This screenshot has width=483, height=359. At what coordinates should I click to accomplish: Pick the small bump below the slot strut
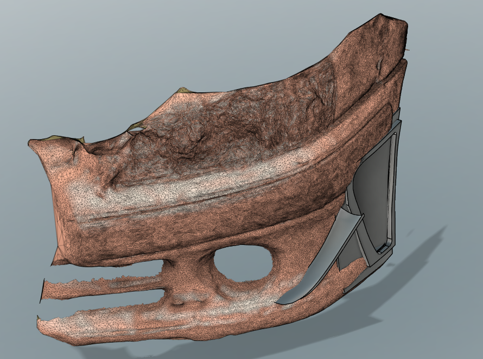(x=177, y=301)
